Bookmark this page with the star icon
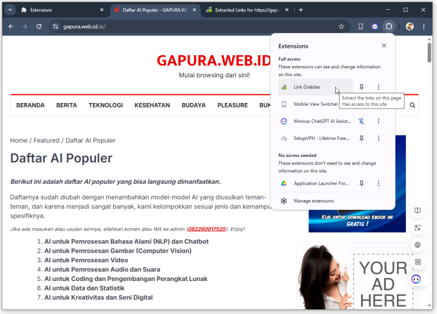 341,27
